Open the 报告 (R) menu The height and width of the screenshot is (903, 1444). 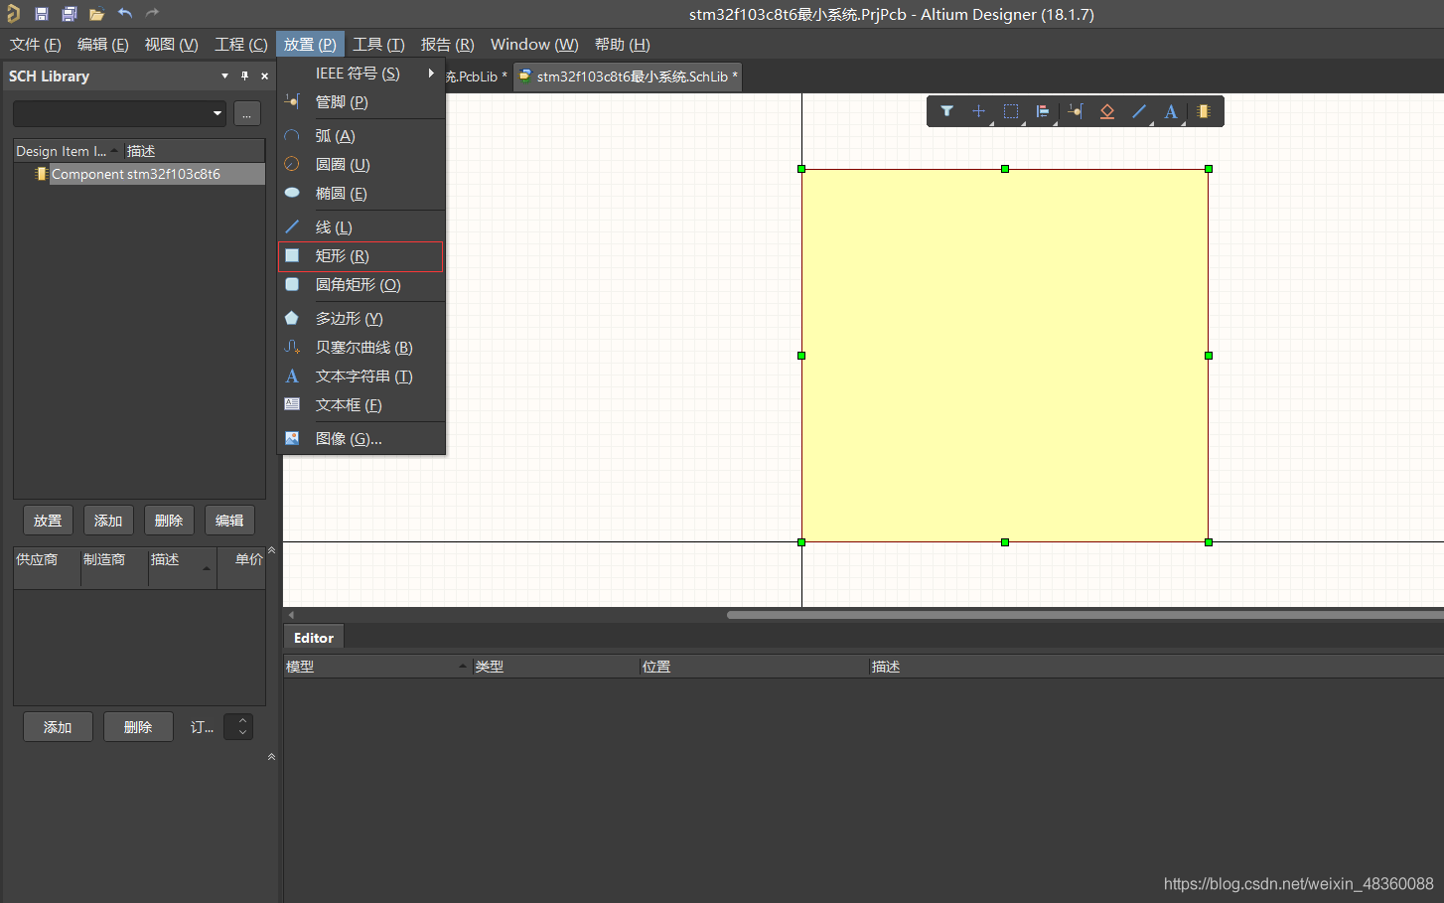448,45
